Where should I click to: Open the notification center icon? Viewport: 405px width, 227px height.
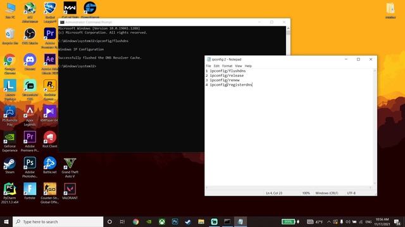397,221
